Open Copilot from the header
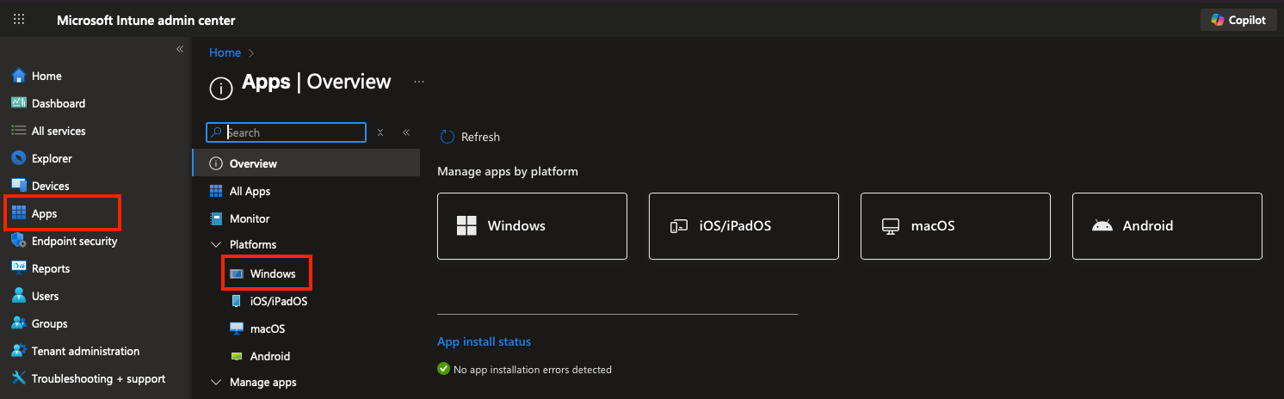Image resolution: width=1284 pixels, height=399 pixels. [x=1238, y=20]
